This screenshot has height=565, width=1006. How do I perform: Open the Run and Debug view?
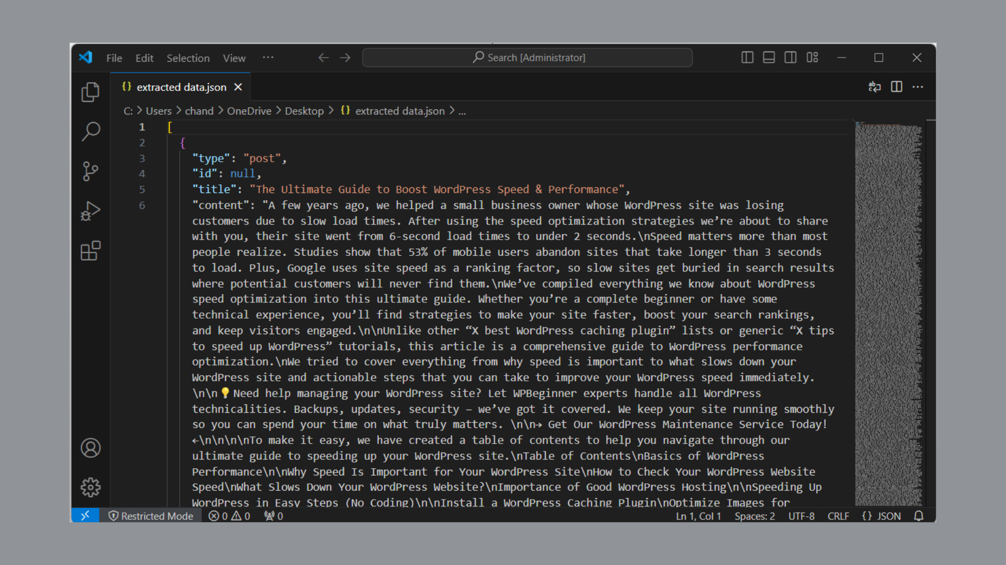pos(90,211)
